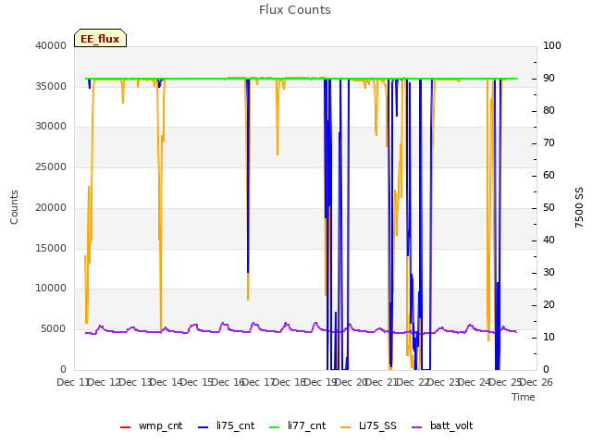Click the Dec 12 date tick
Image resolution: width=592 pixels, height=444 pixels.
coord(105,382)
